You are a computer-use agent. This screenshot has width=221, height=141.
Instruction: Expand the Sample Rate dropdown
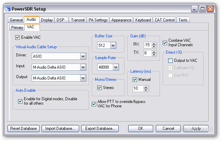116,67
